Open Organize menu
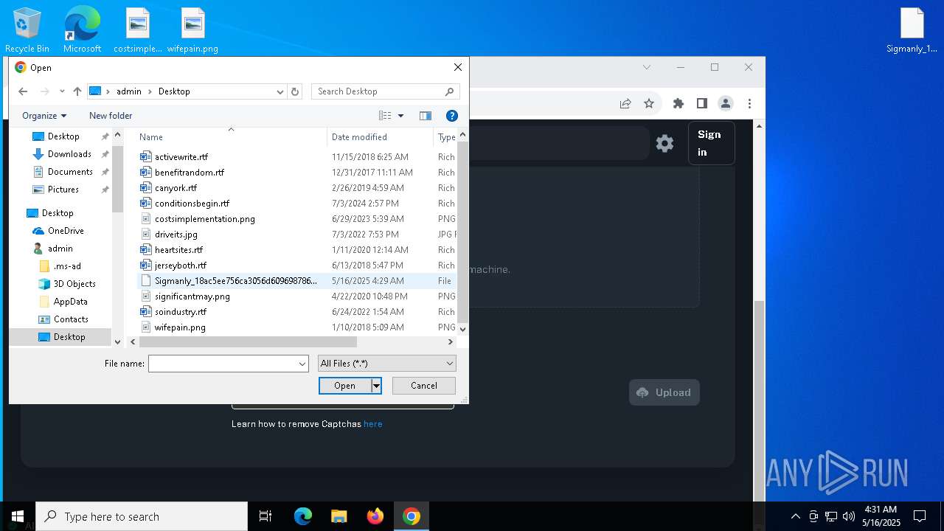 (44, 116)
